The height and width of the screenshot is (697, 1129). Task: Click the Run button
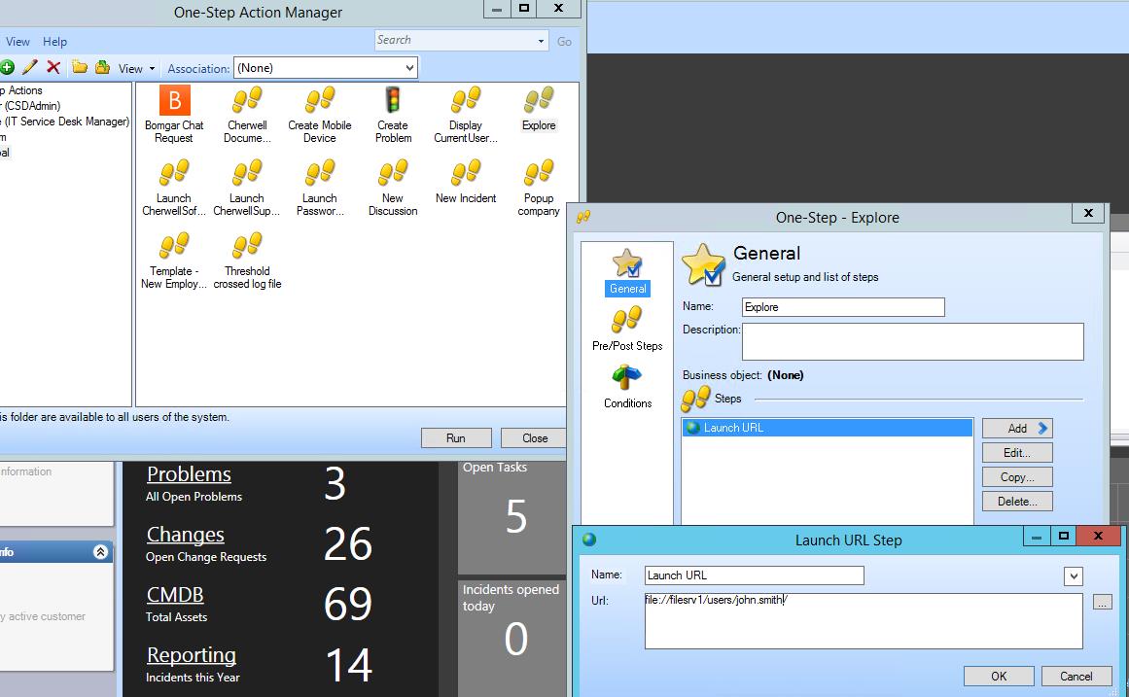coord(456,437)
